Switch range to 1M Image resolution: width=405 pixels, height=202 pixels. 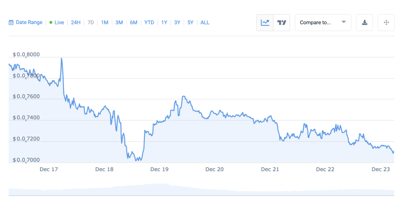click(x=104, y=23)
